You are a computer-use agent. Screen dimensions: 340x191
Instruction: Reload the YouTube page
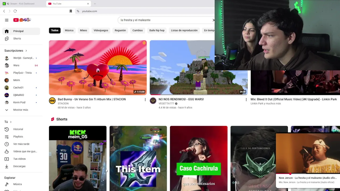tap(15, 11)
